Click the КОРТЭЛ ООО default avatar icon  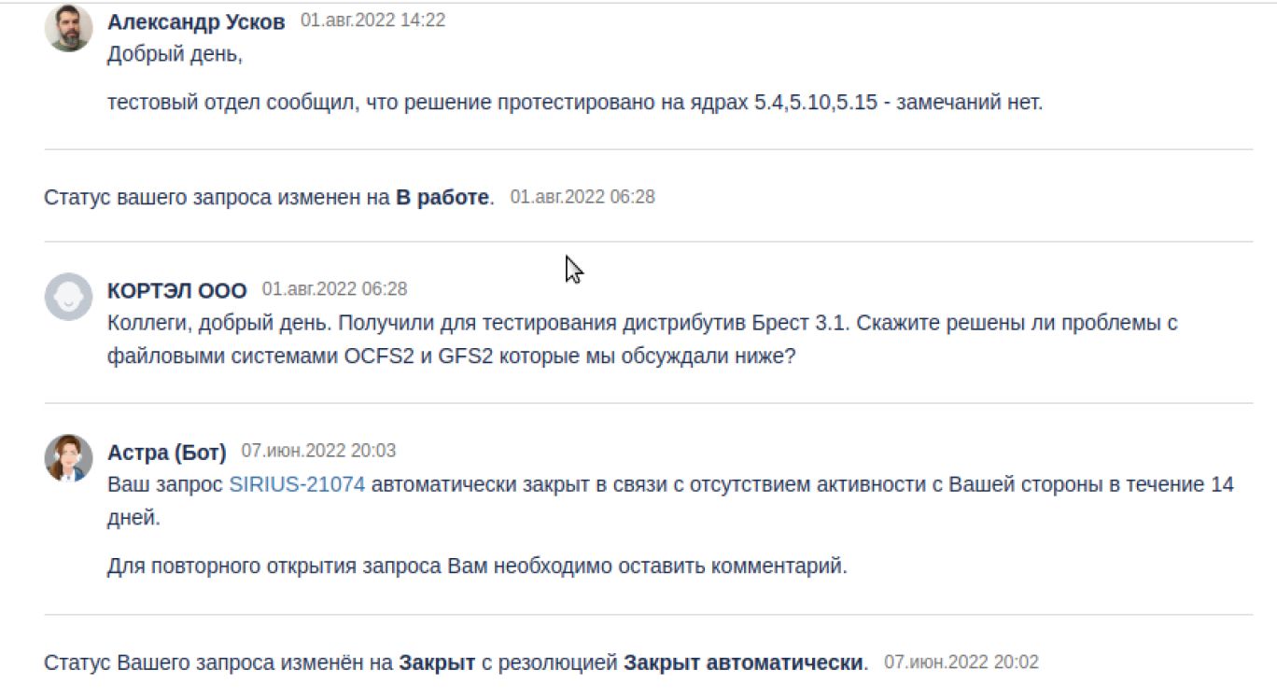pyautogui.click(x=68, y=297)
